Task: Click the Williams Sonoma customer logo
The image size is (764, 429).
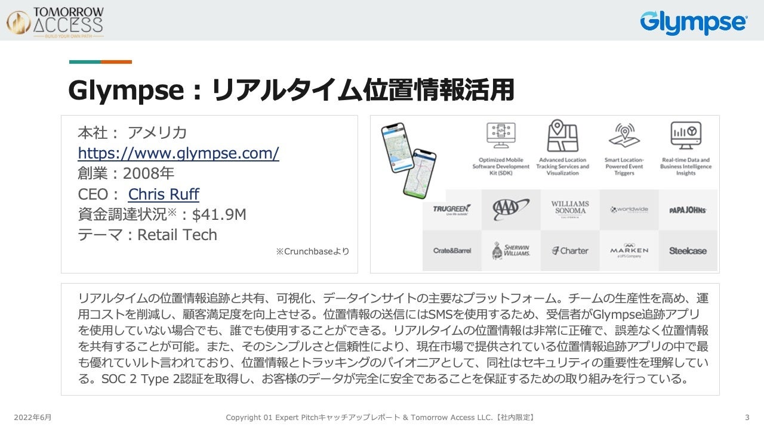Action: point(570,210)
